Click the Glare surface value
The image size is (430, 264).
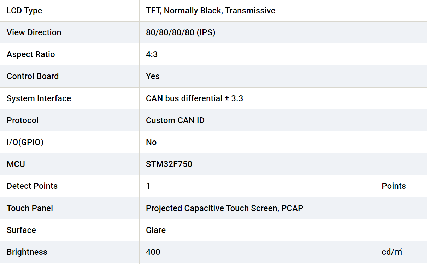[156, 230]
